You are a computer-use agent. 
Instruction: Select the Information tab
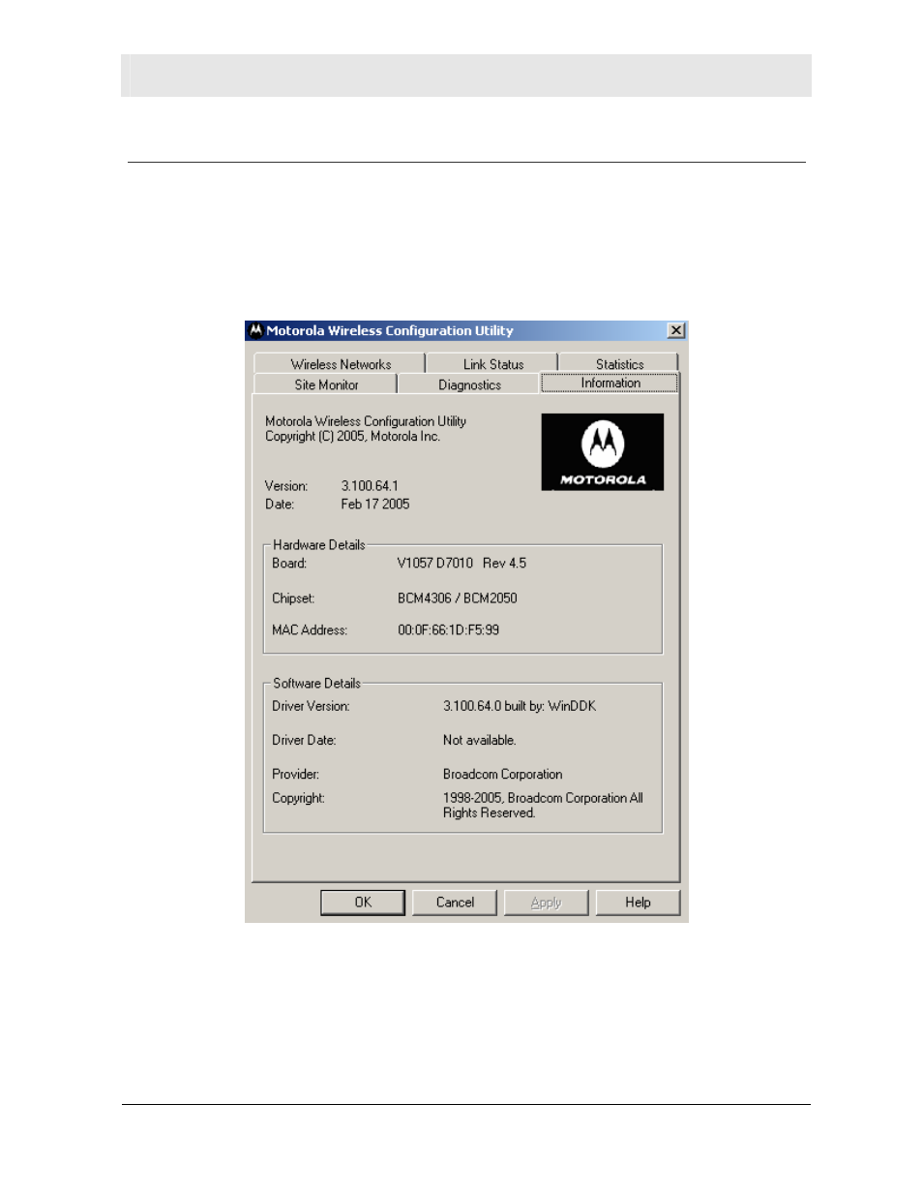click(x=610, y=383)
